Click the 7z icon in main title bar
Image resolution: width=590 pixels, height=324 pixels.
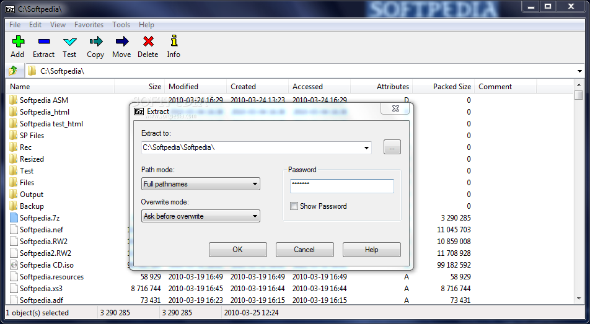10,9
